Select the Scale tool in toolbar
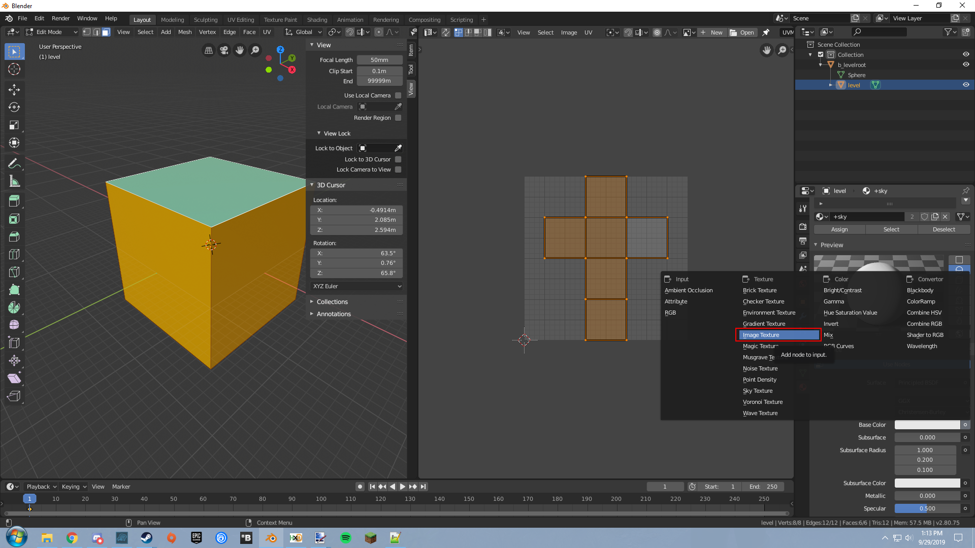This screenshot has width=975, height=548. click(14, 125)
